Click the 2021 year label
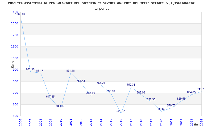204x127 pixels. pyautogui.click(x=171, y=122)
